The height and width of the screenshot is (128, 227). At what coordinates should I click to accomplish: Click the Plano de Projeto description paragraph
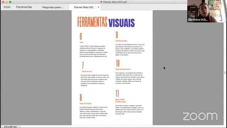tap(94, 112)
